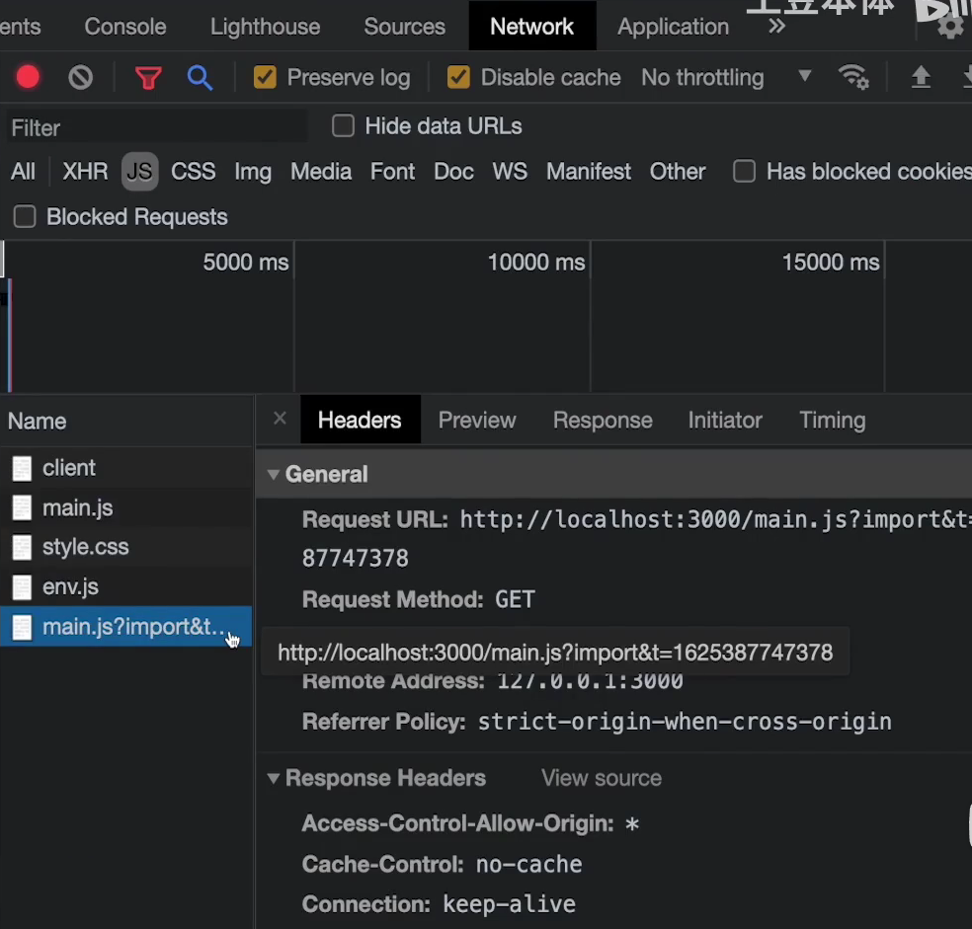Filter requests by Other
Screen dimensions: 972x929
[x=678, y=171]
